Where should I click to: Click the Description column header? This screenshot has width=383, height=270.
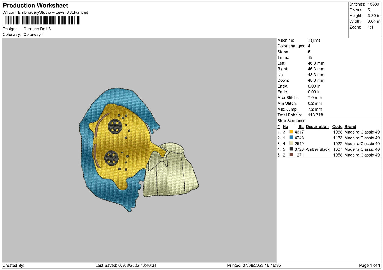(317, 127)
